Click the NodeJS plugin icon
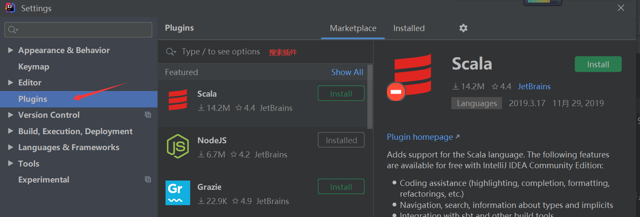The image size is (640, 217). (178, 147)
